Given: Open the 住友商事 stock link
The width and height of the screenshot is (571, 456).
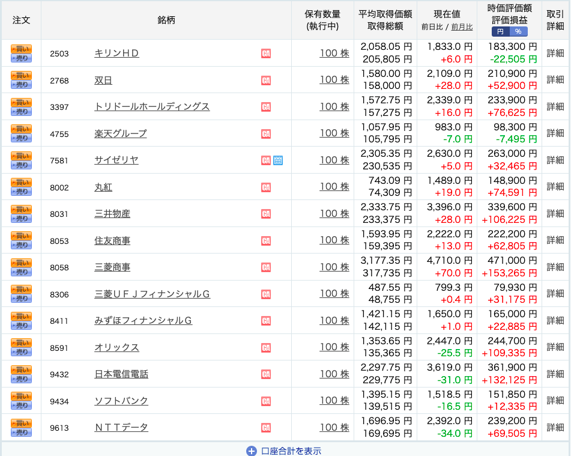Looking at the screenshot, I should pos(112,240).
